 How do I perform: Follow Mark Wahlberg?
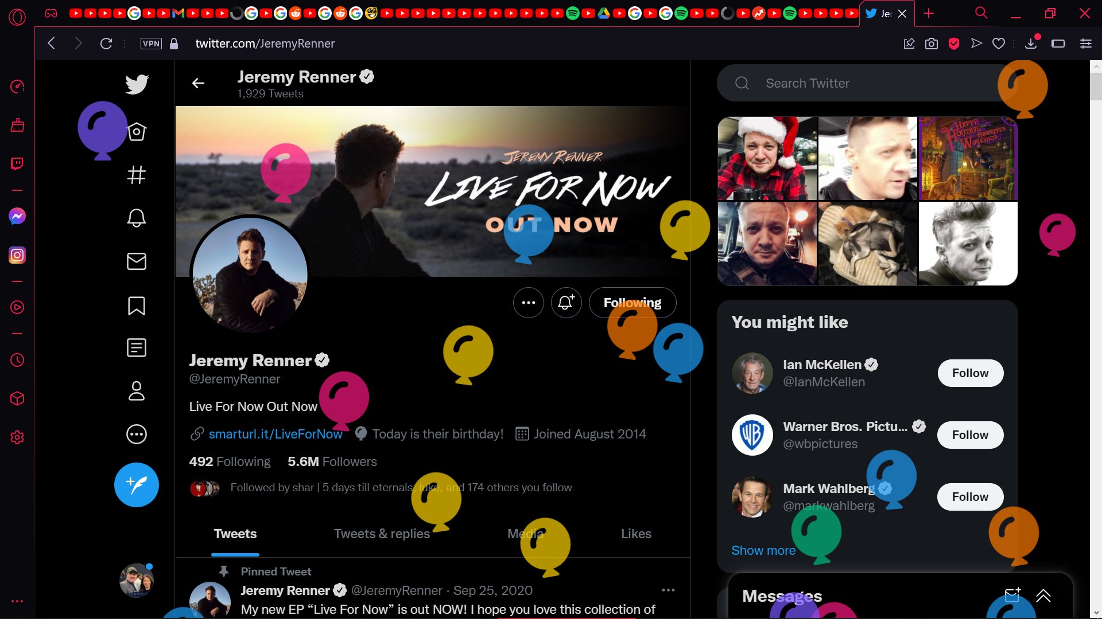point(971,497)
